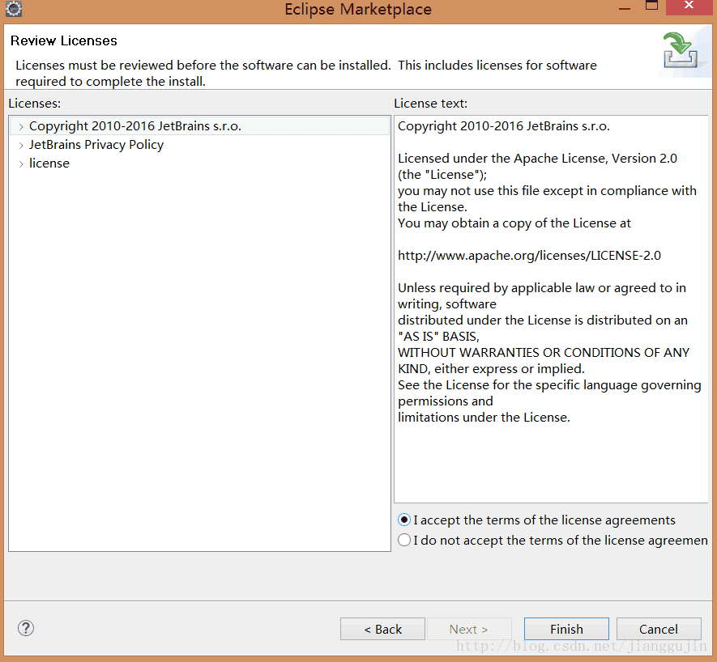Click 'limitations under the License.' text
The width and height of the screenshot is (717, 662).
coord(484,418)
